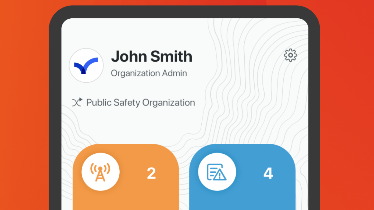Click the Organization Admin role label
Viewport: 374px width, 210px height.
(149, 73)
